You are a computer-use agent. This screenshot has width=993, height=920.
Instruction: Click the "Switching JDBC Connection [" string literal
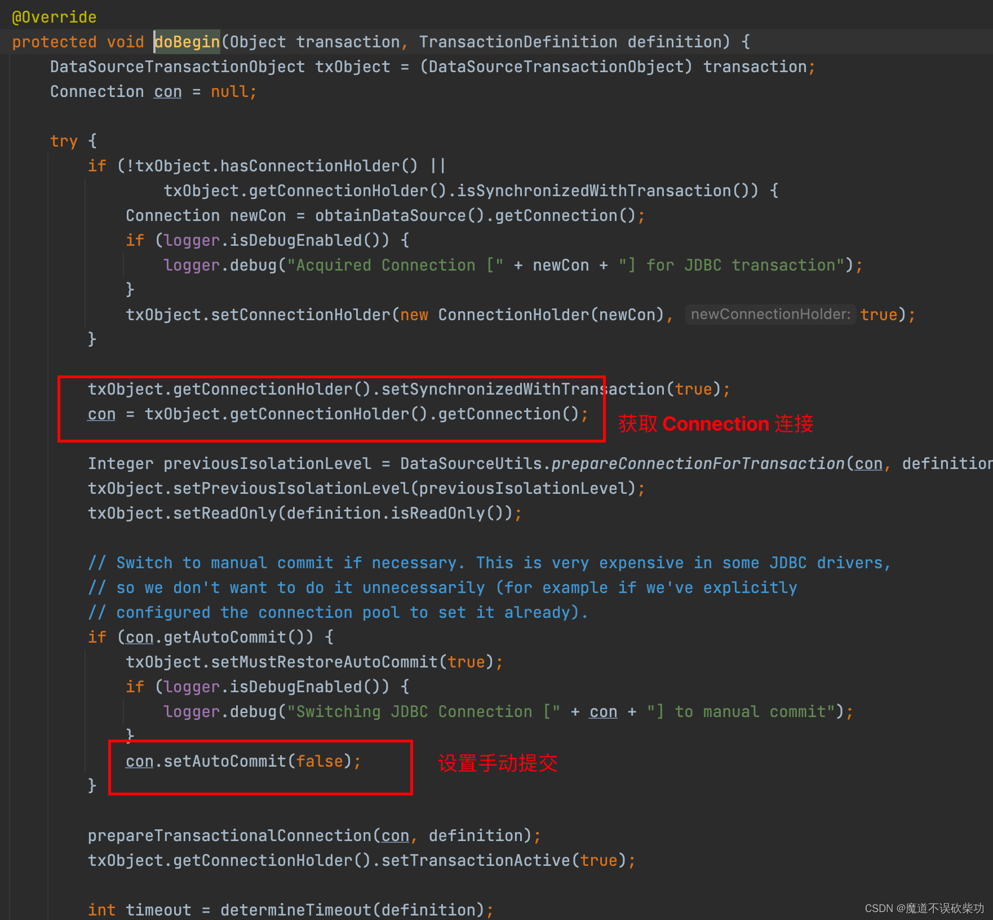coord(423,712)
